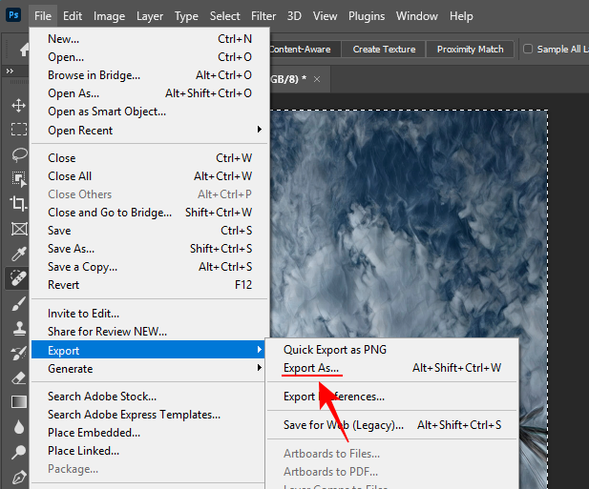Choose Search Adobe Stock...

pos(150,397)
